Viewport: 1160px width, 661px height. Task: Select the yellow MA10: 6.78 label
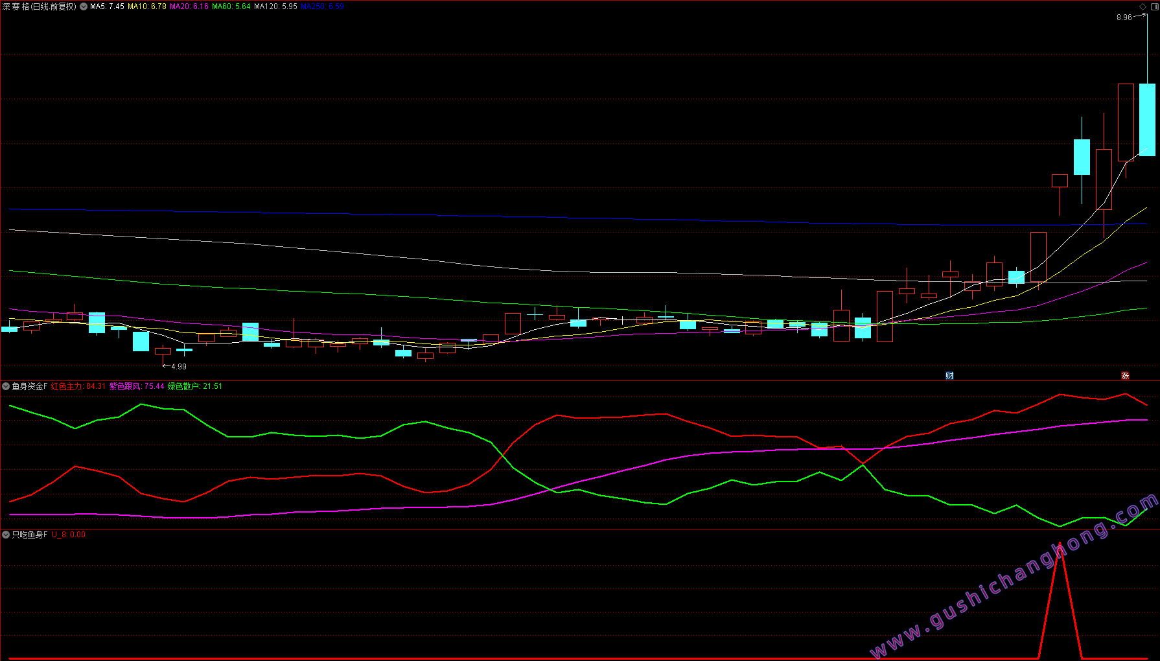coord(147,6)
